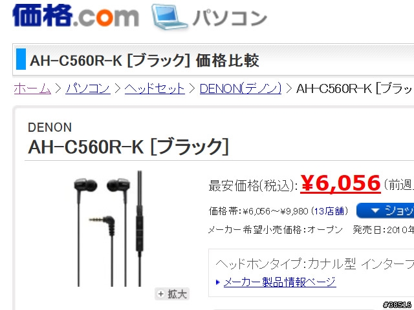Open the ヘッドセット breadcrumb category

click(x=155, y=88)
